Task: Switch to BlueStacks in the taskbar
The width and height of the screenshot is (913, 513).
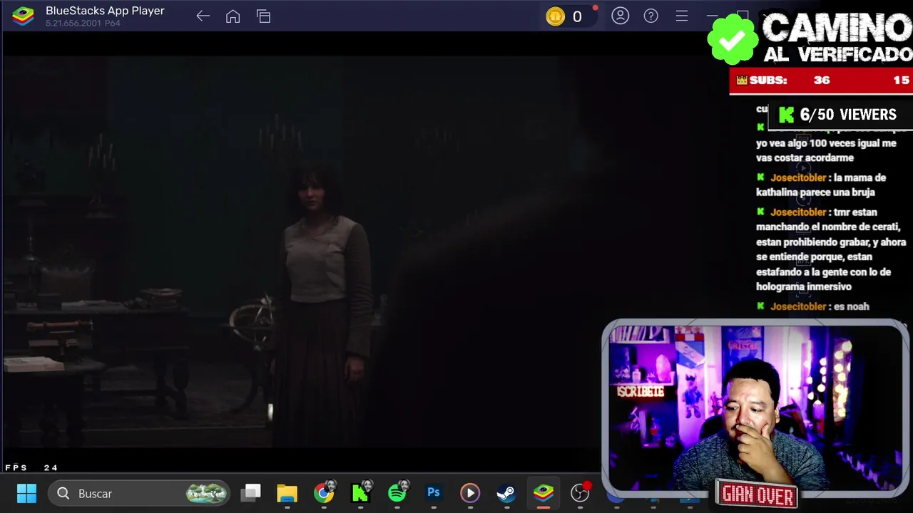Action: 544,492
